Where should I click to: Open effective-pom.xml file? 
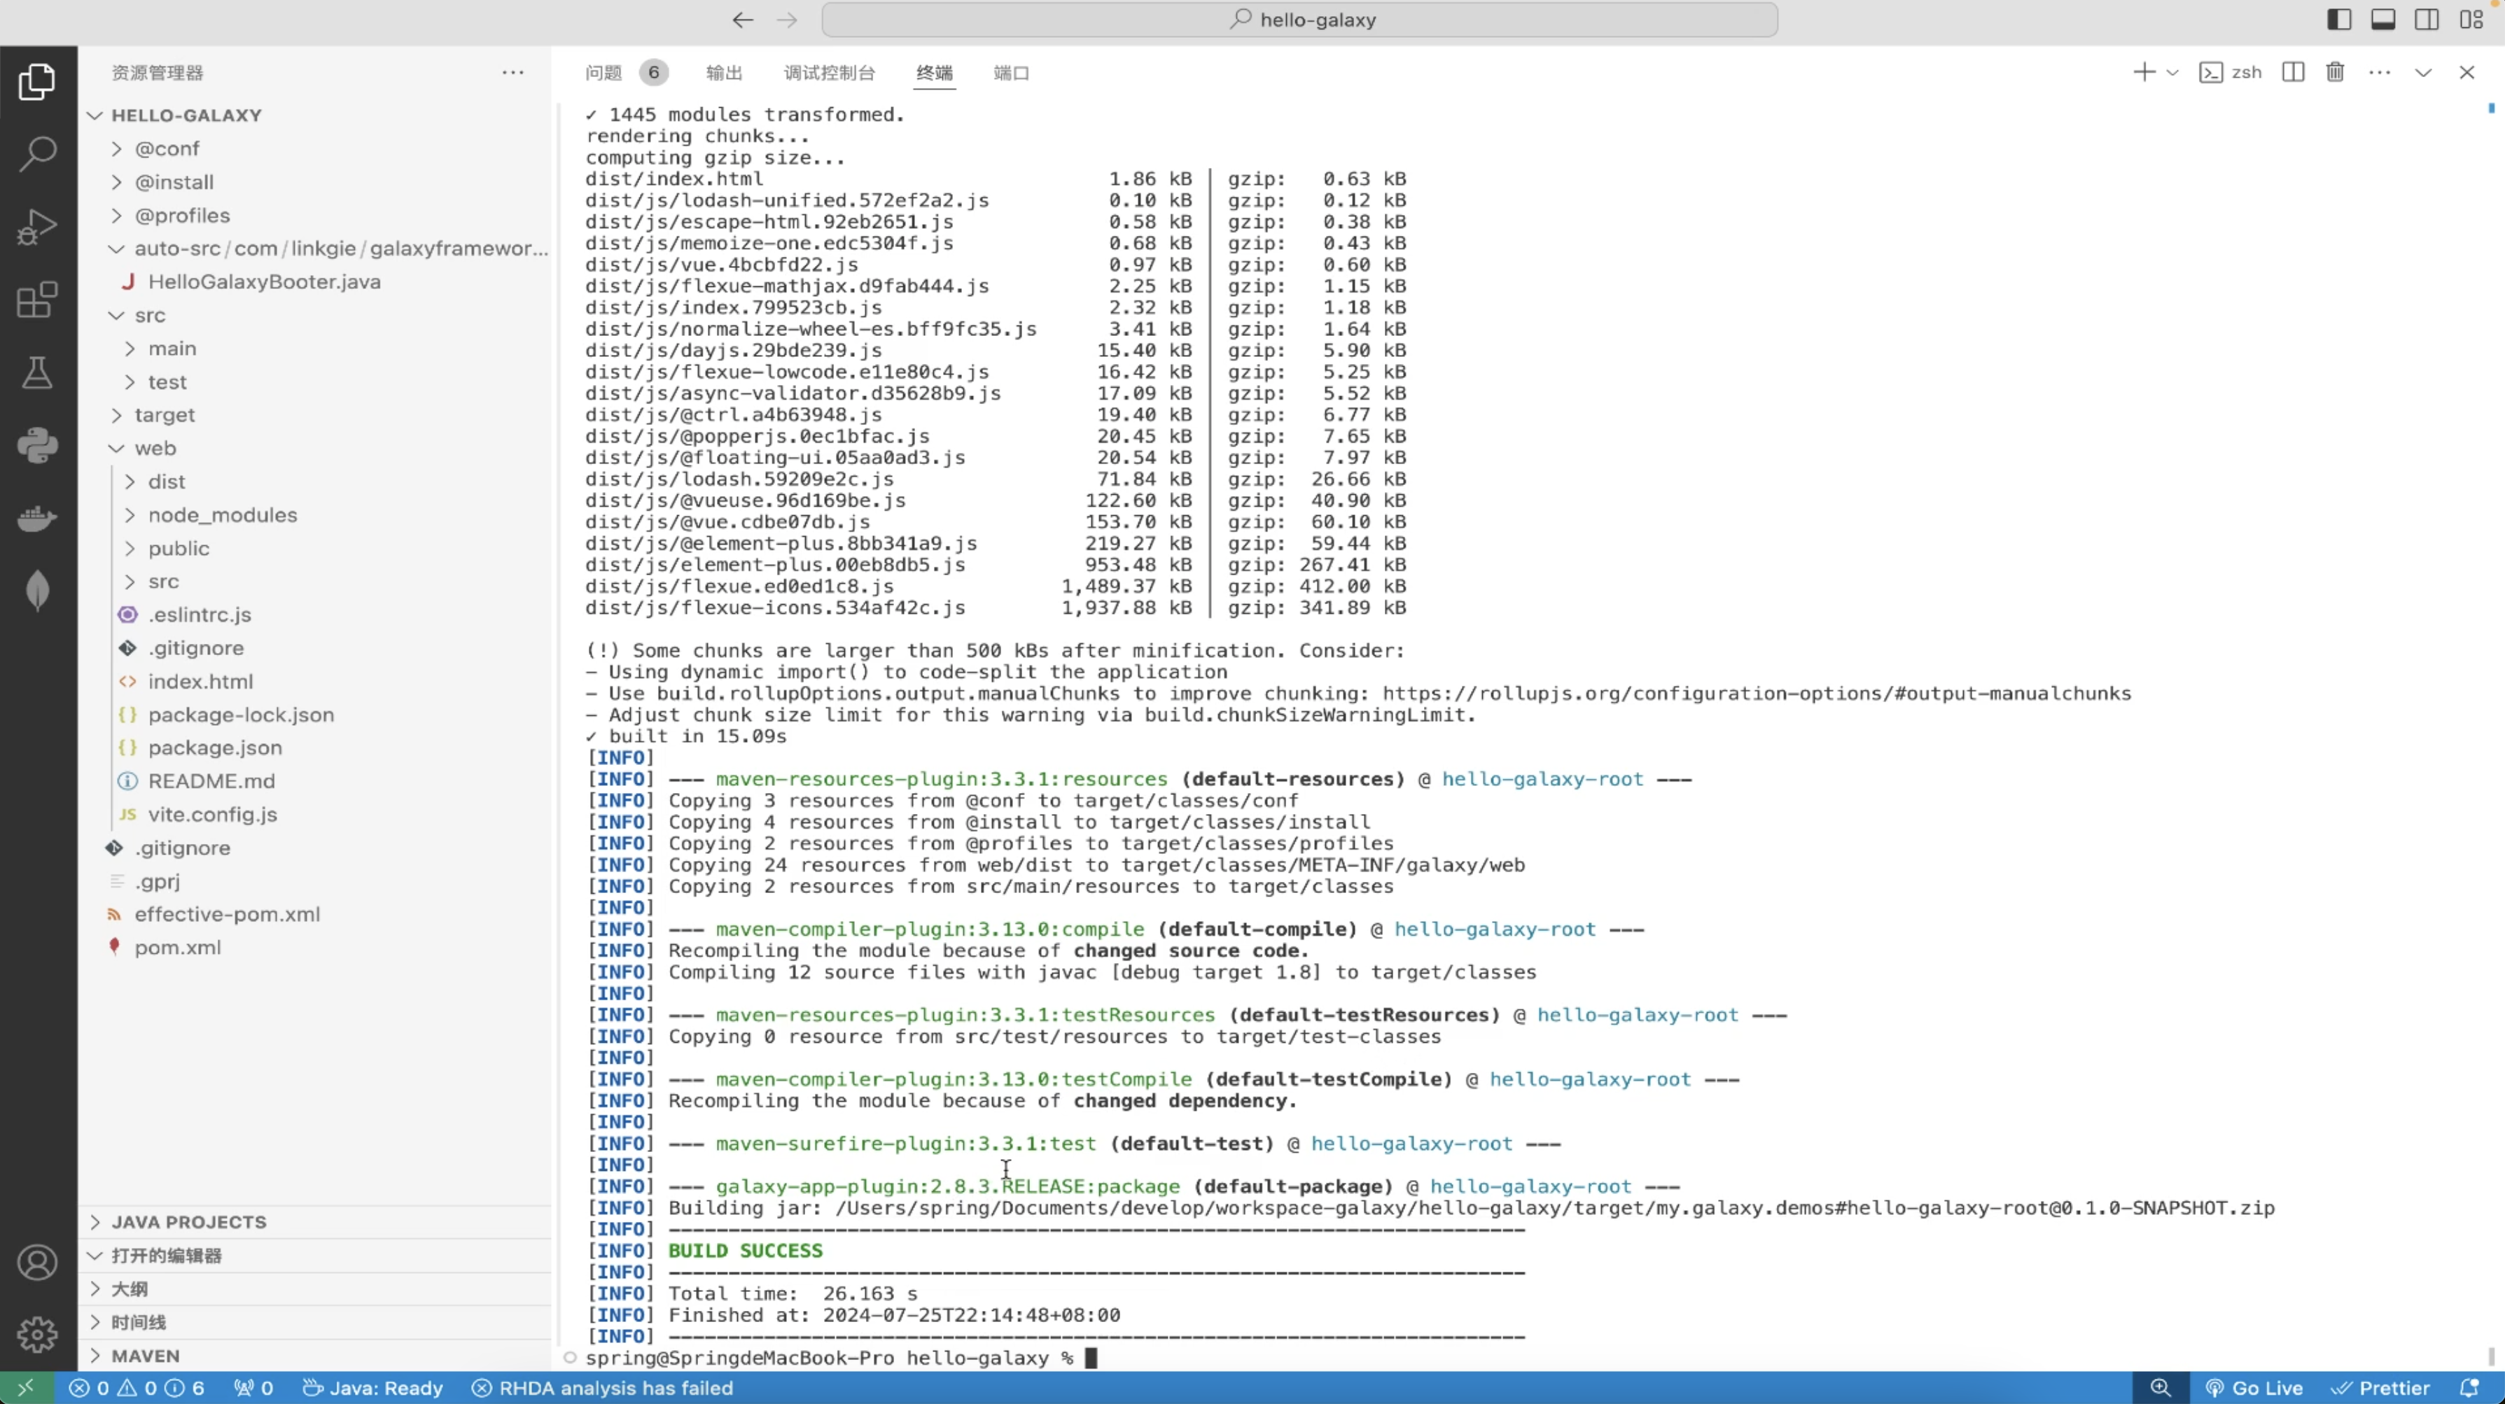click(x=316, y=914)
